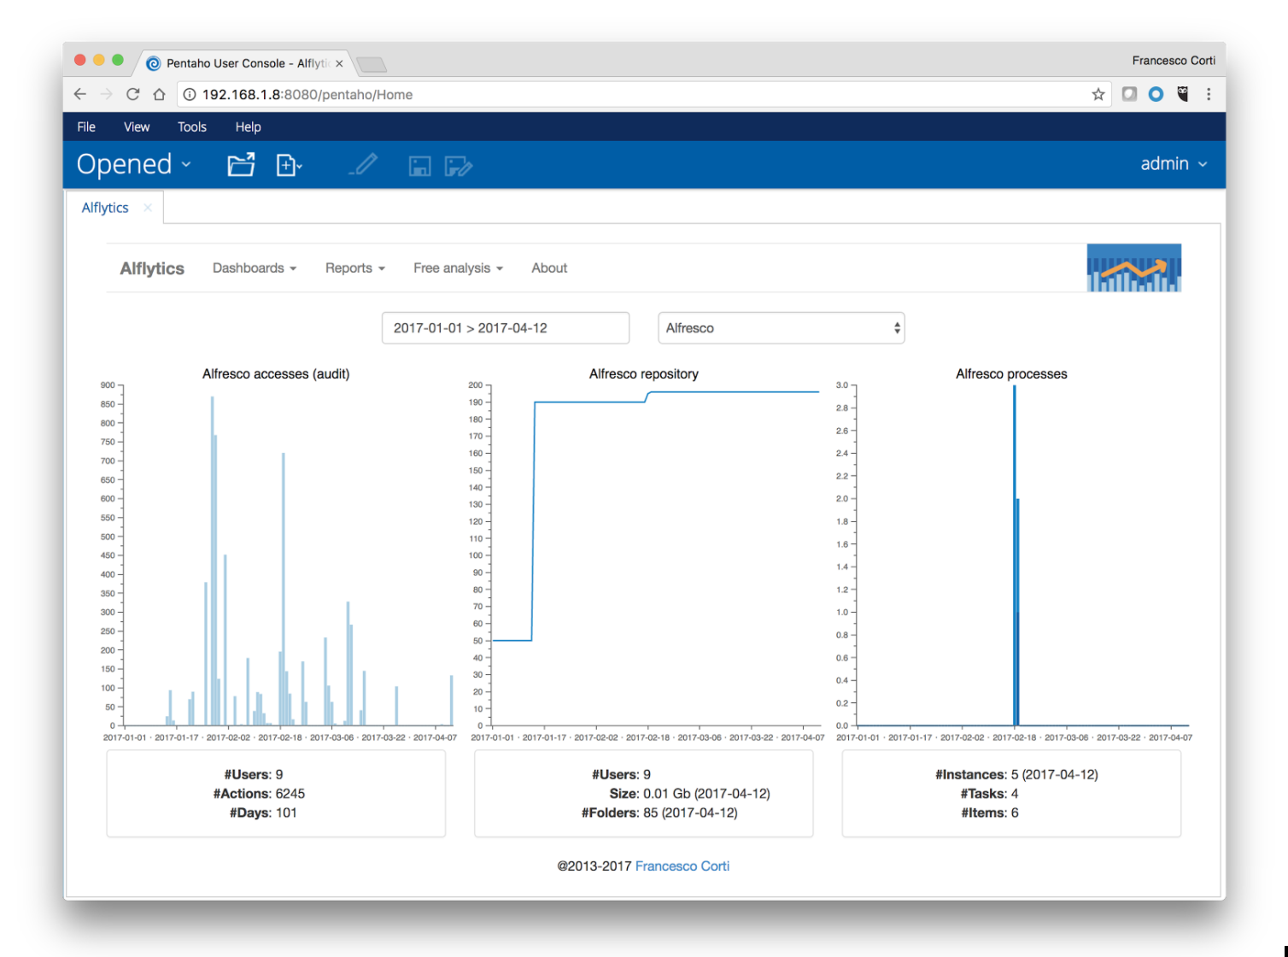Click the Alflytics chart logo image
Image resolution: width=1288 pixels, height=957 pixels.
[x=1134, y=267]
